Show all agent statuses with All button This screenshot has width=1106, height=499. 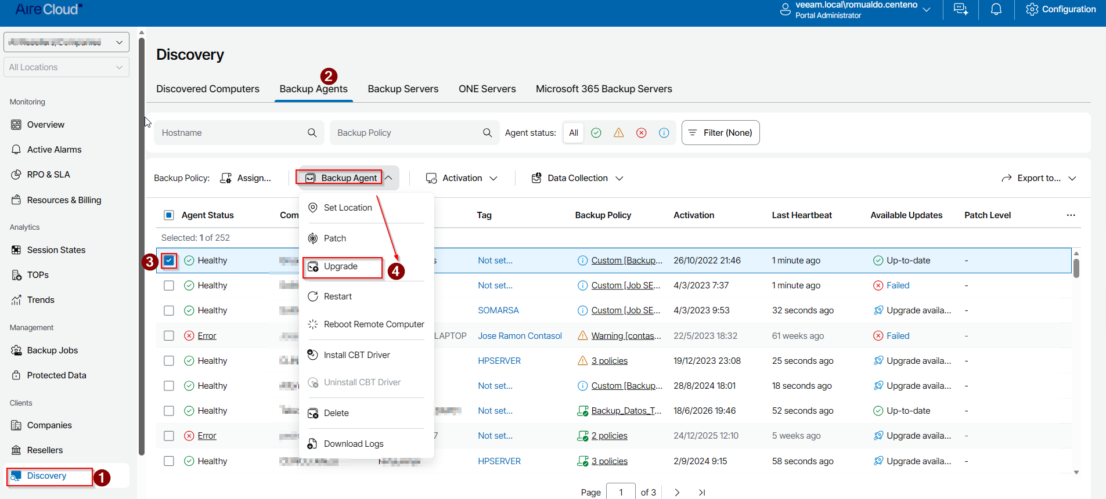coord(574,133)
